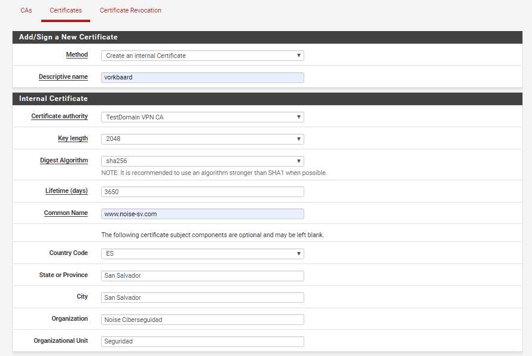Viewport: 532px width, 356px height.
Task: Click the Digest Algorithm label
Action: pos(64,160)
